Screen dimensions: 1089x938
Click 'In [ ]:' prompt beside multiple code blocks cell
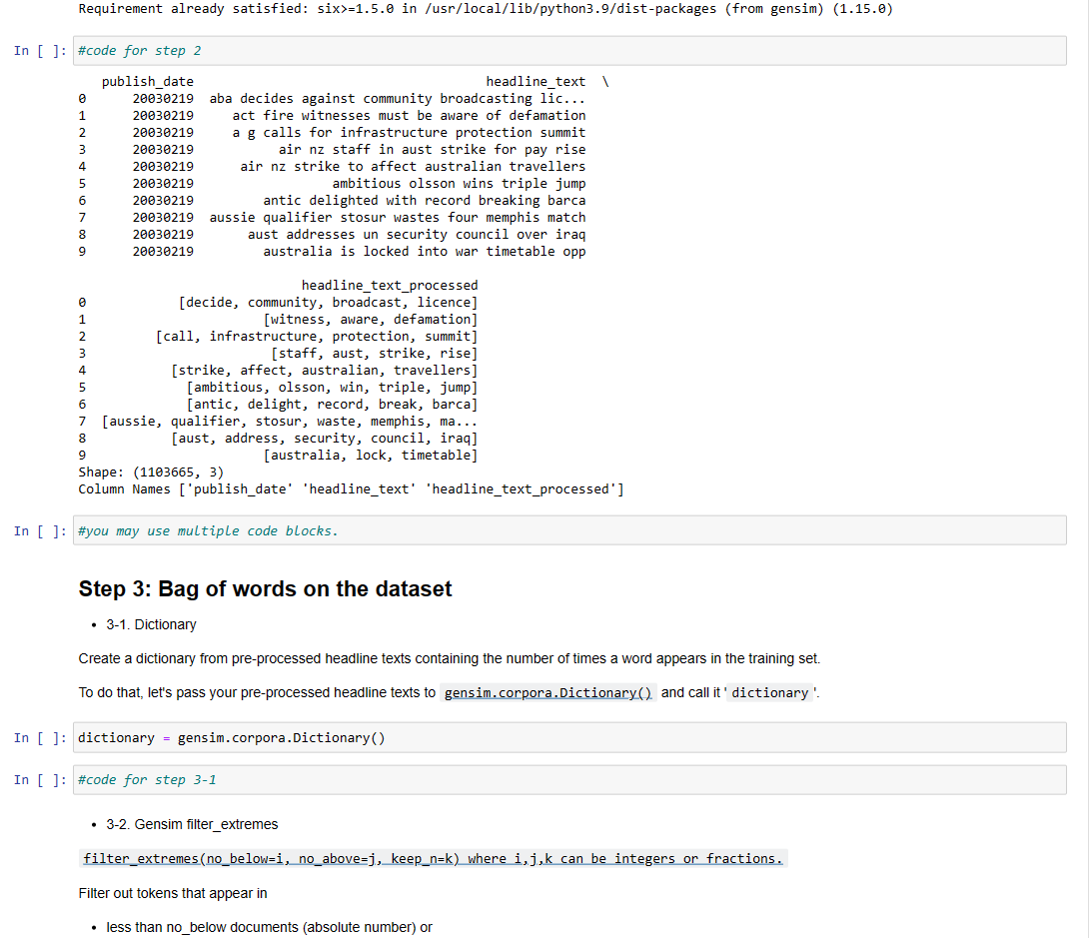40,531
